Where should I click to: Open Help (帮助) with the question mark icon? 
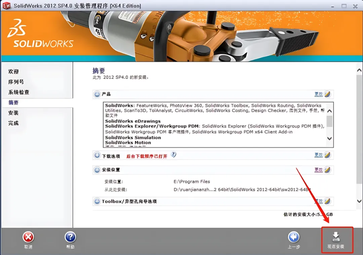coord(70,237)
